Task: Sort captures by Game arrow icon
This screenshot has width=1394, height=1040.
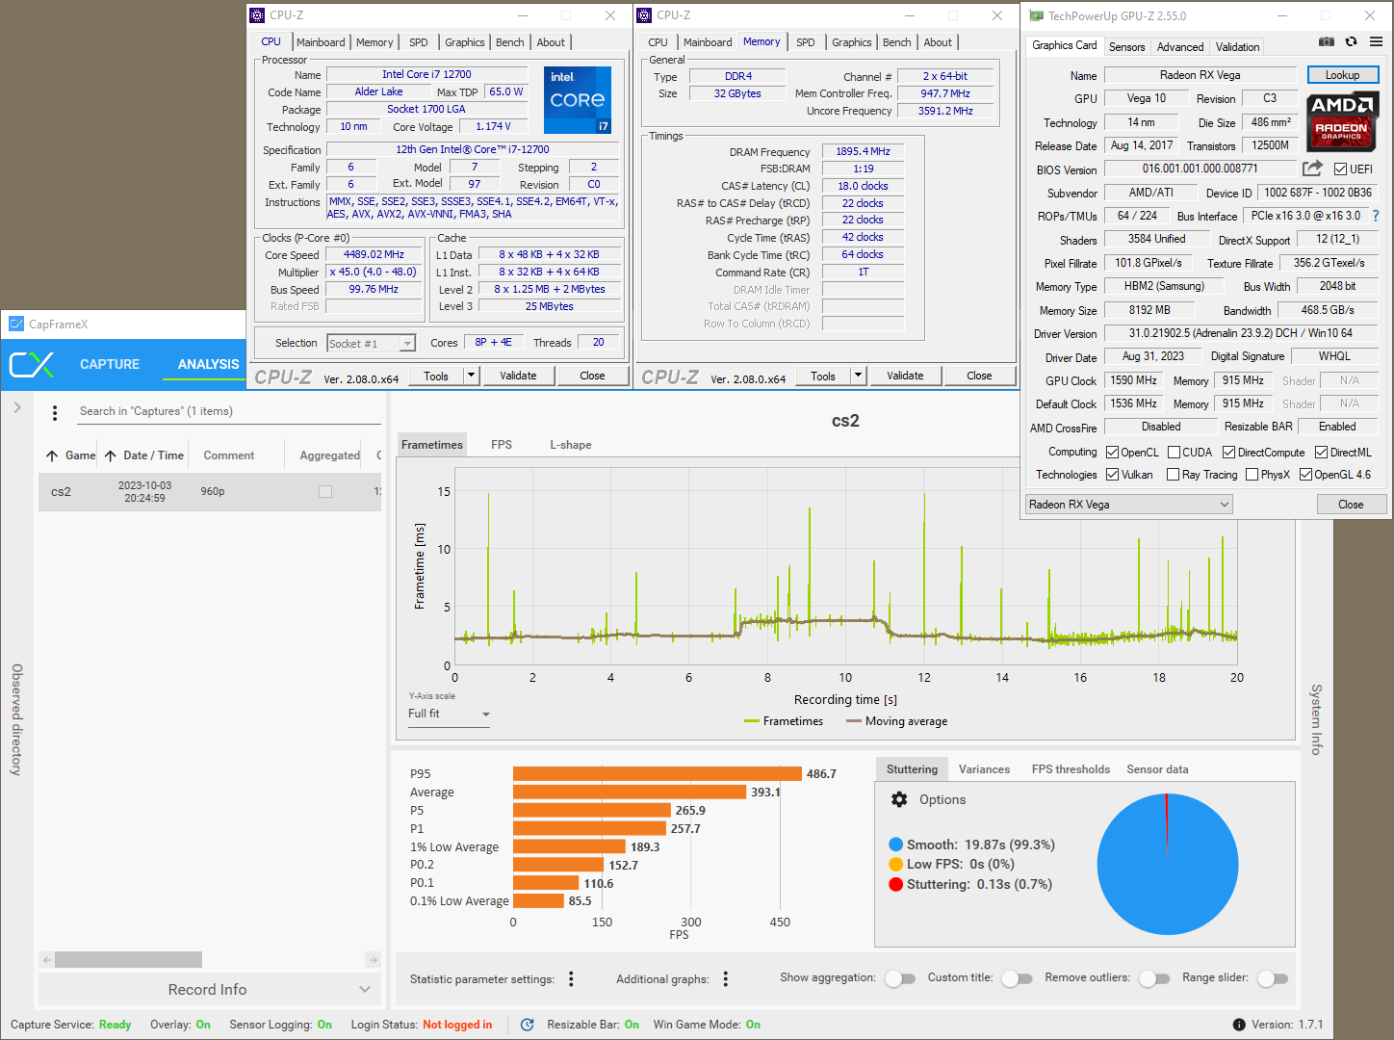Action: pyautogui.click(x=52, y=455)
